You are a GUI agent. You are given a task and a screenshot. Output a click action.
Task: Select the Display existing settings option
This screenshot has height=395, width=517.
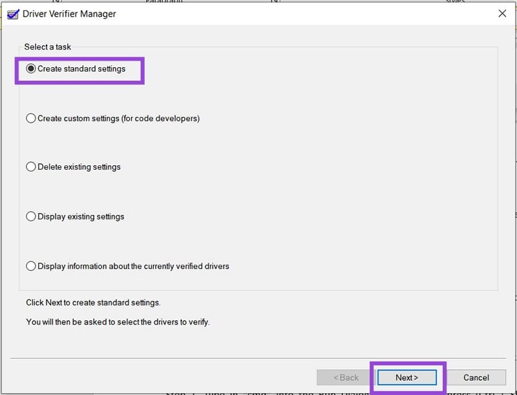(30, 216)
